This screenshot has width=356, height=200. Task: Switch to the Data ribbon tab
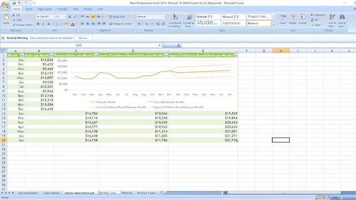click(76, 9)
